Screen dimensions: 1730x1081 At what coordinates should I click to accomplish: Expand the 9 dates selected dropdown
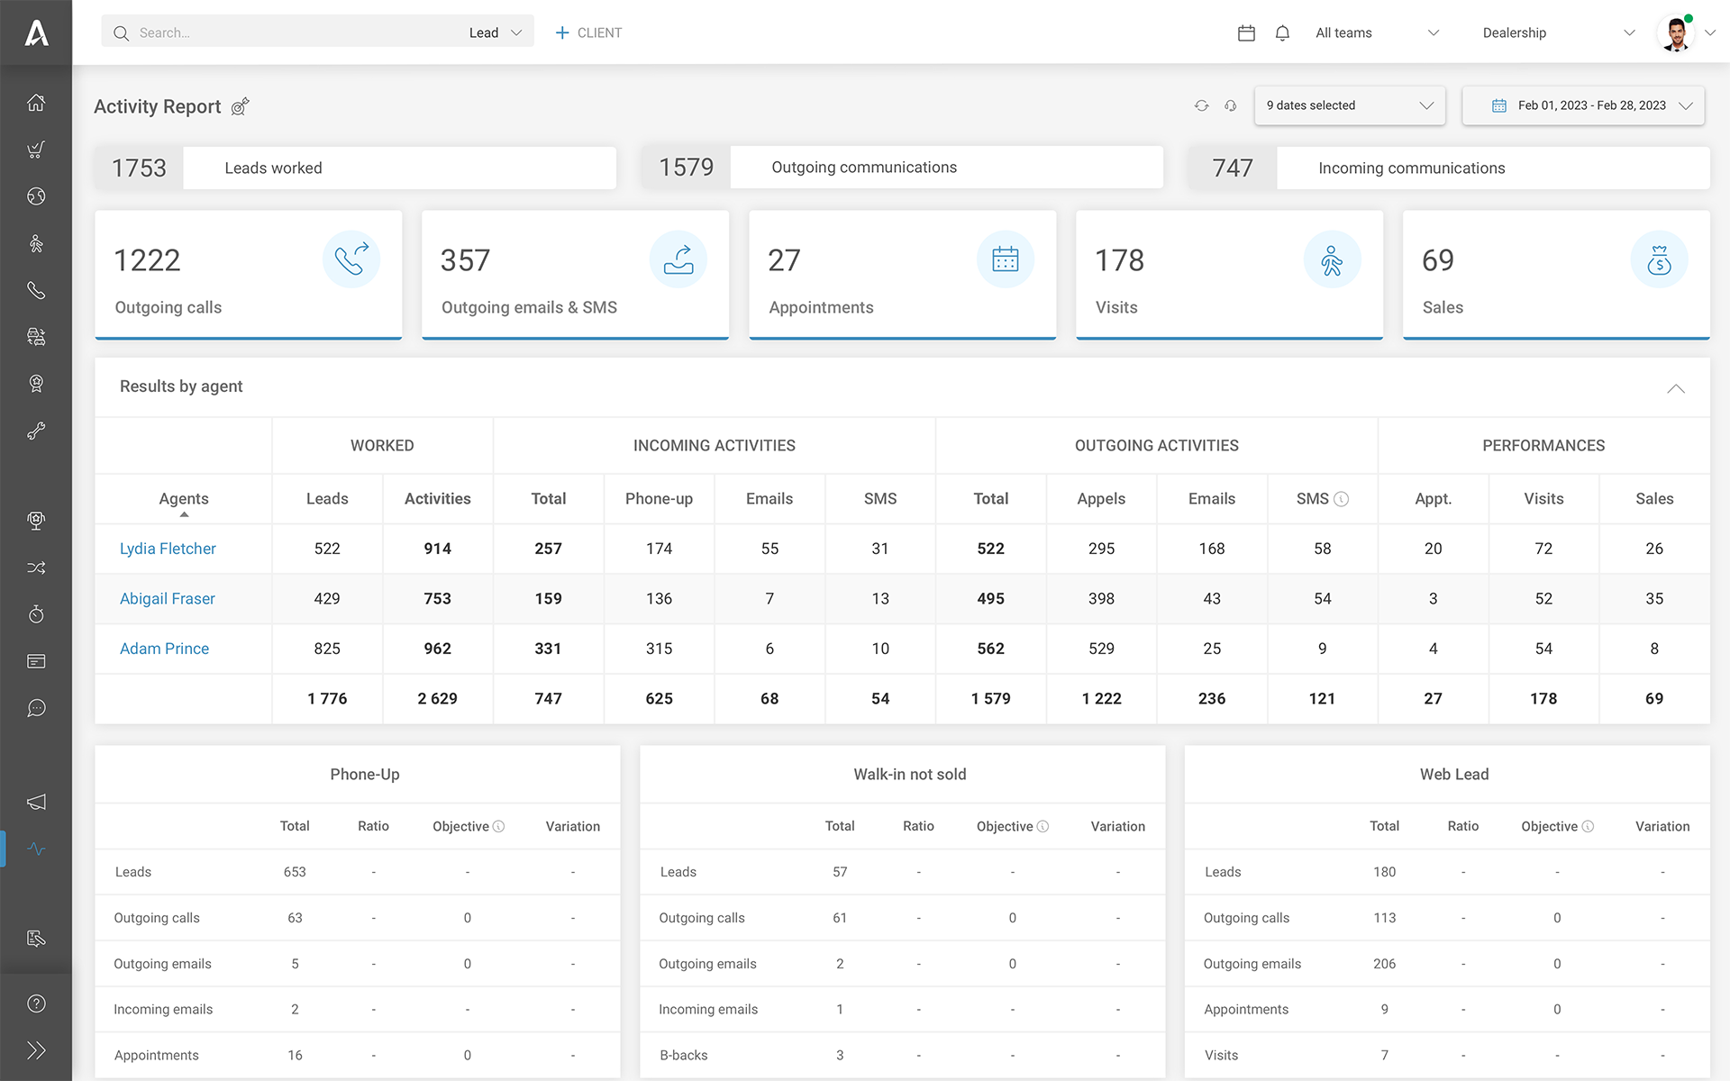click(x=1349, y=105)
